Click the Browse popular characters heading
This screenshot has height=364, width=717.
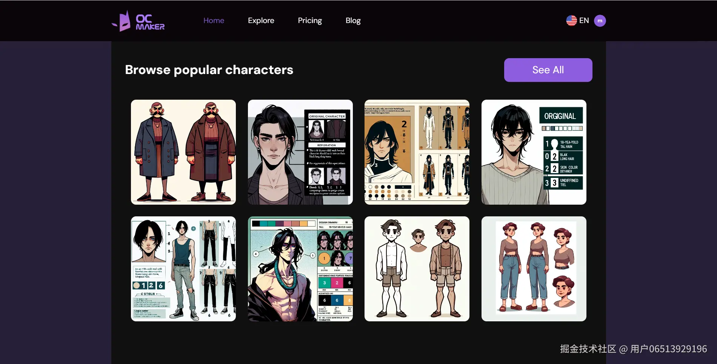[209, 70]
